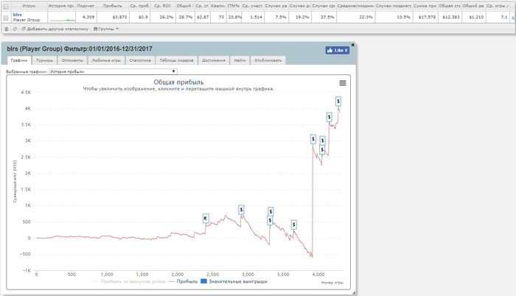Click the $ marker near game 3,650
The height and width of the screenshot is (296, 516).
pyautogui.click(x=294, y=225)
